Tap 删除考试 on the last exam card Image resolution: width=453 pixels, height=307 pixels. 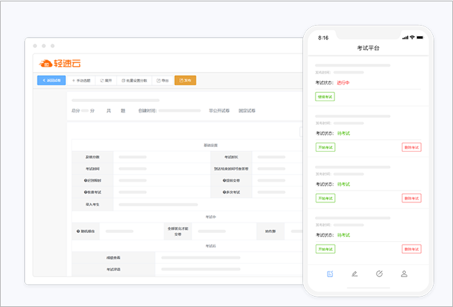(x=411, y=249)
